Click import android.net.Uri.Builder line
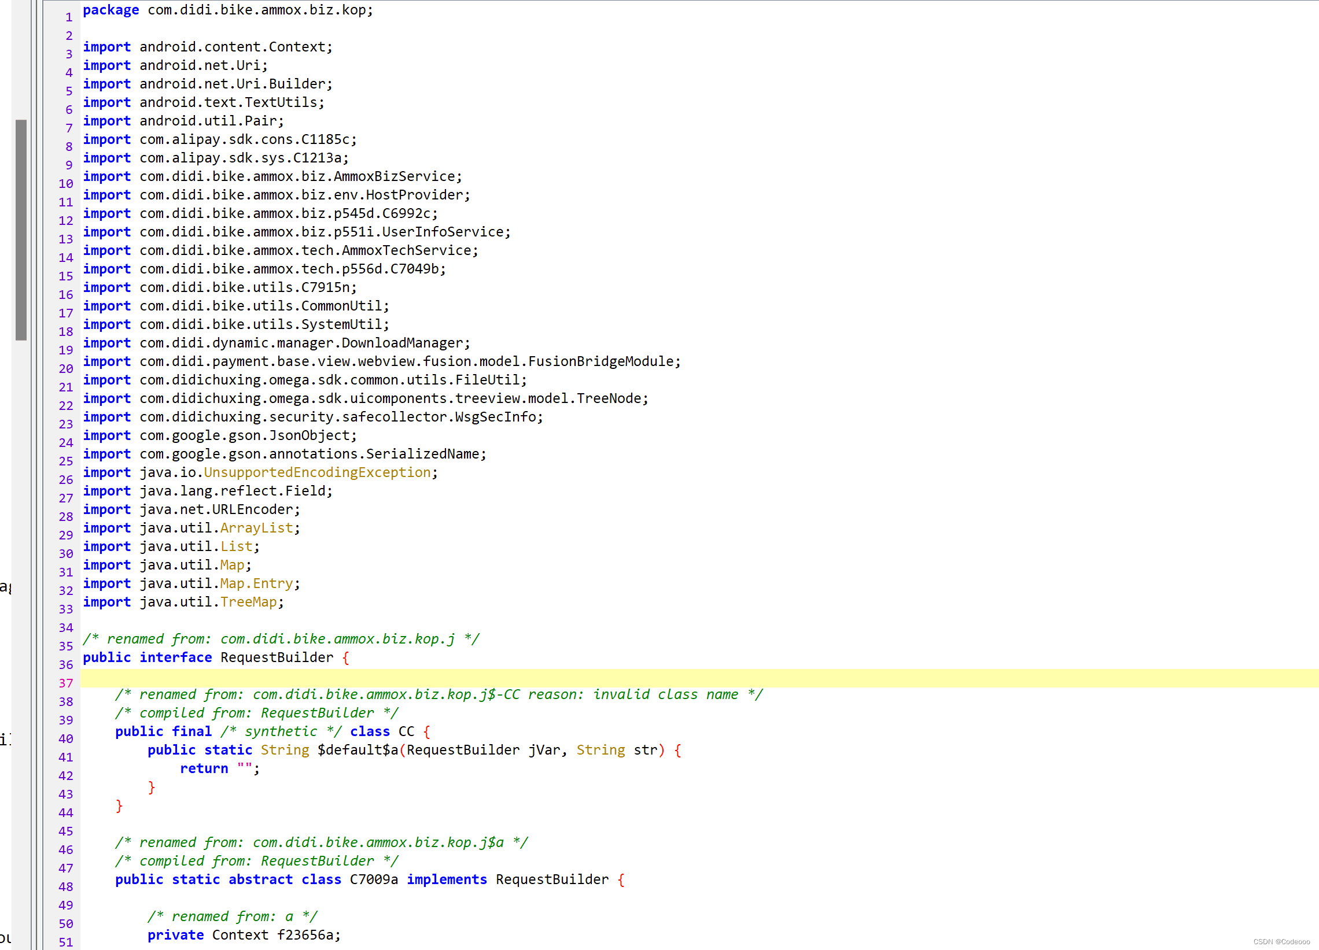This screenshot has height=950, width=1319. pyautogui.click(x=208, y=84)
